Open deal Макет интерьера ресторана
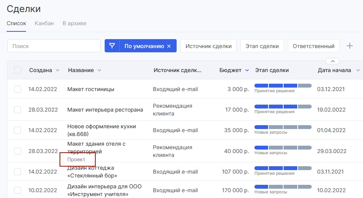The height and width of the screenshot is (198, 363). pos(105,110)
